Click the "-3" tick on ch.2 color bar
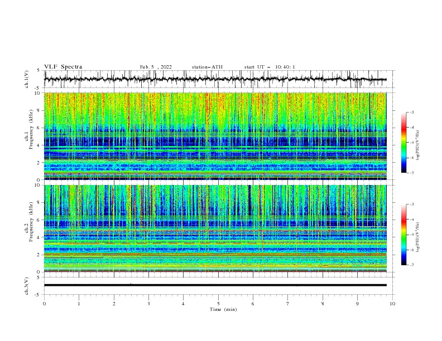The image size is (442, 341). tap(412, 204)
